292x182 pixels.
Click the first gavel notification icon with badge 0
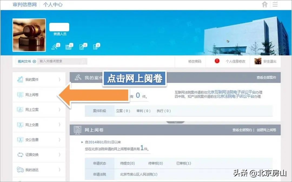[x=55, y=46]
